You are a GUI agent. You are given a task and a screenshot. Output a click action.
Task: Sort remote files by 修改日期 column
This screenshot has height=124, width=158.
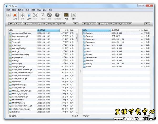(x=48, y=30)
